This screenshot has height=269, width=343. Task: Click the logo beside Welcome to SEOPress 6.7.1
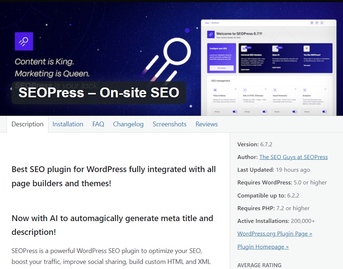(x=211, y=34)
